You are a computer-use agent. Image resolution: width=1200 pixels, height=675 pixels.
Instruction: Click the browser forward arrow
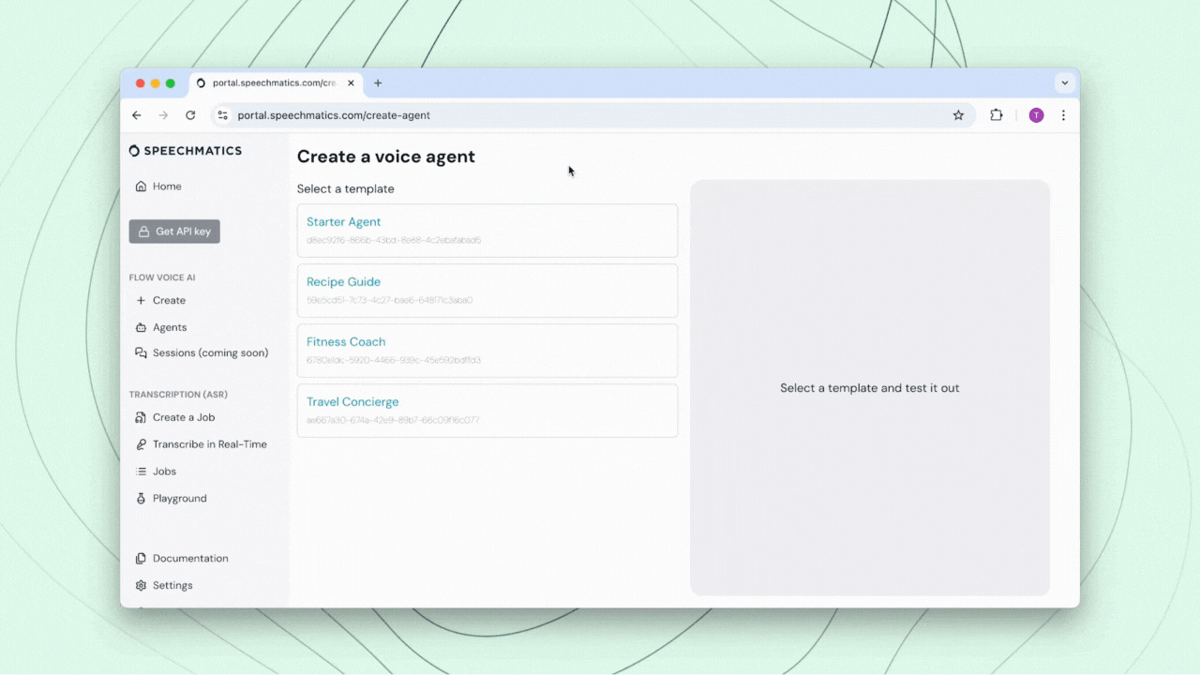163,115
